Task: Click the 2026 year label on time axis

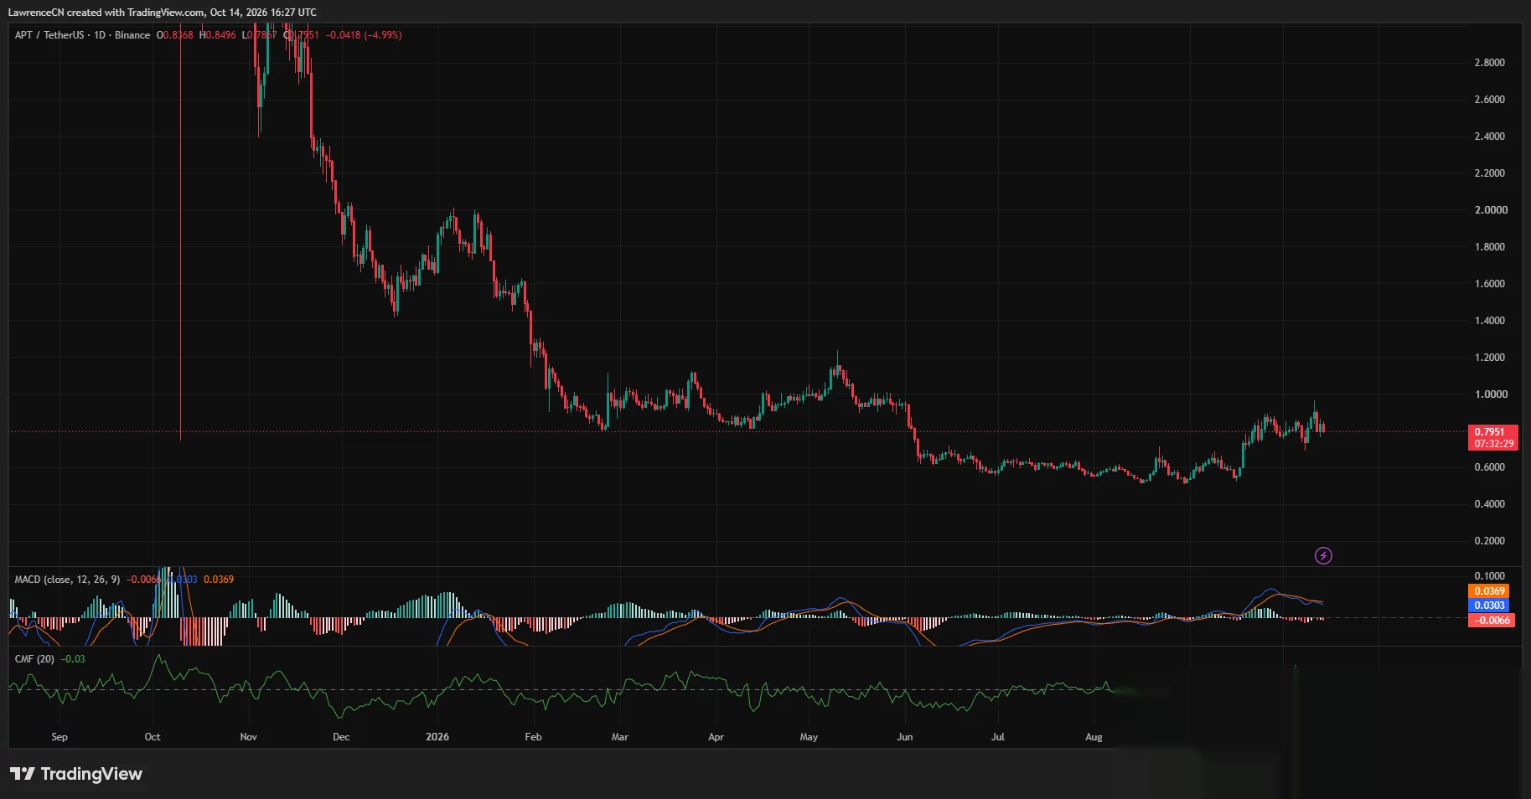Action: point(437,737)
